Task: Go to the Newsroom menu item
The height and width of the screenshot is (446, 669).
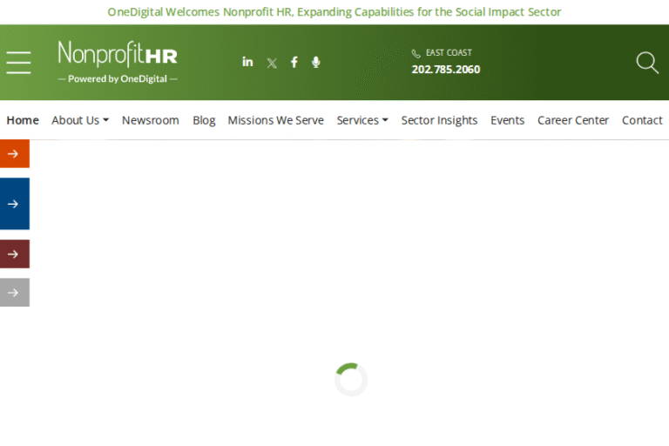Action: coord(150,120)
